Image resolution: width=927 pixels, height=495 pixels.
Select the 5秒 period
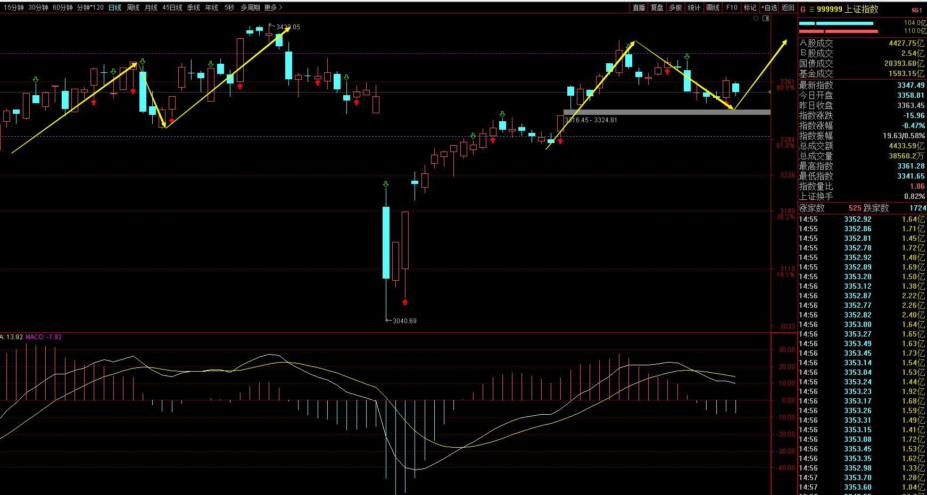[x=229, y=7]
